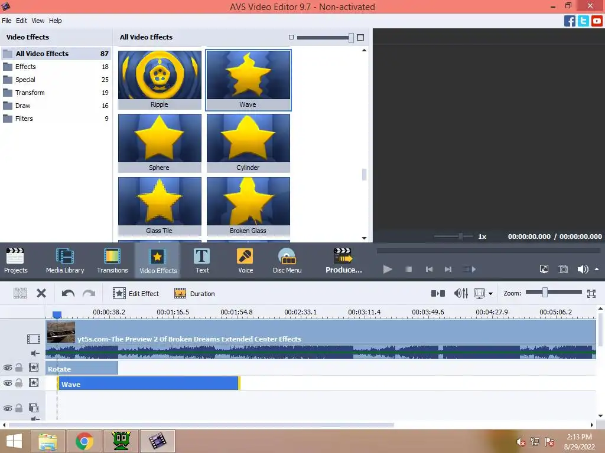Select the Transform category folder

tap(56, 93)
